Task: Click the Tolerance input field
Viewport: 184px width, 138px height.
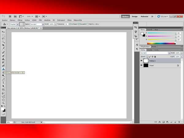Action: click(66, 24)
